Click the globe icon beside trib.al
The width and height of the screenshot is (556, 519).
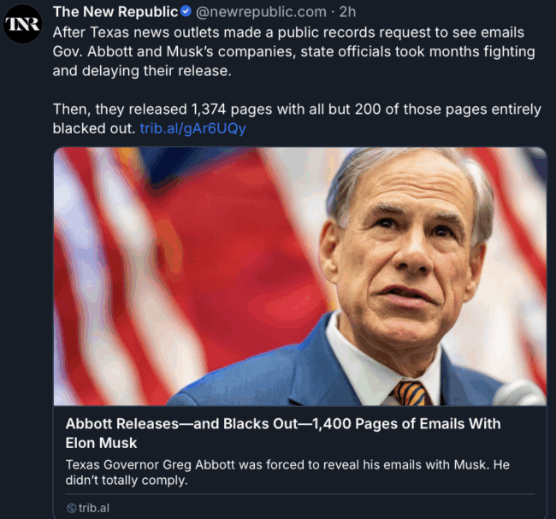point(71,508)
